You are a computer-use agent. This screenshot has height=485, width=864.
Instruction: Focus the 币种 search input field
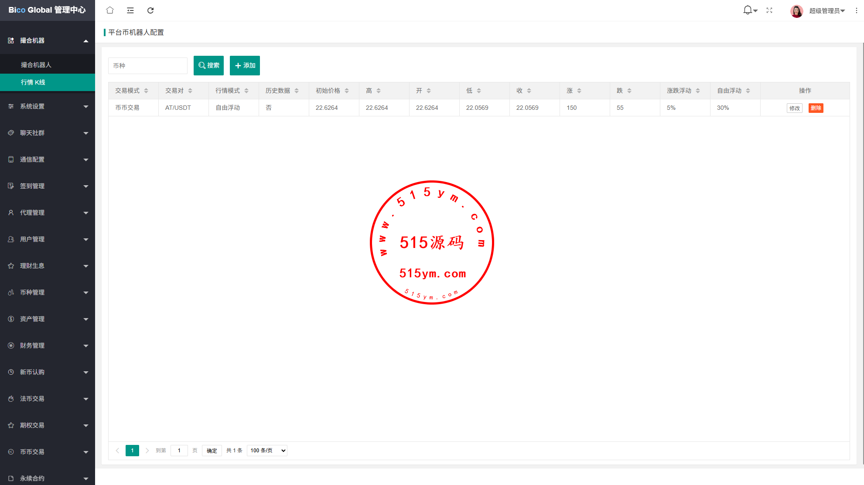click(147, 66)
